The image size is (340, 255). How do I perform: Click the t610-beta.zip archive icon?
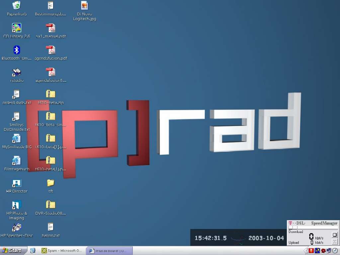[50, 94]
